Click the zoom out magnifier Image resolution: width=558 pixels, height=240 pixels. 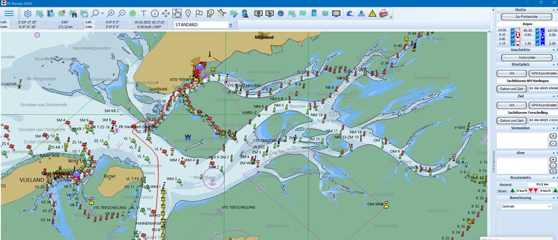coord(122,14)
